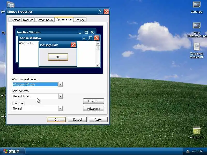Close the Display Properties dialog
This screenshot has height=155, width=207.
106,12
